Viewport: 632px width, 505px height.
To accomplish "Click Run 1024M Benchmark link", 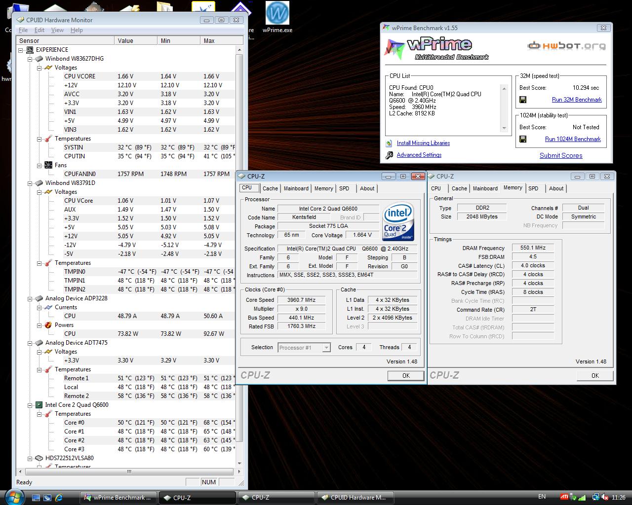I will [573, 139].
